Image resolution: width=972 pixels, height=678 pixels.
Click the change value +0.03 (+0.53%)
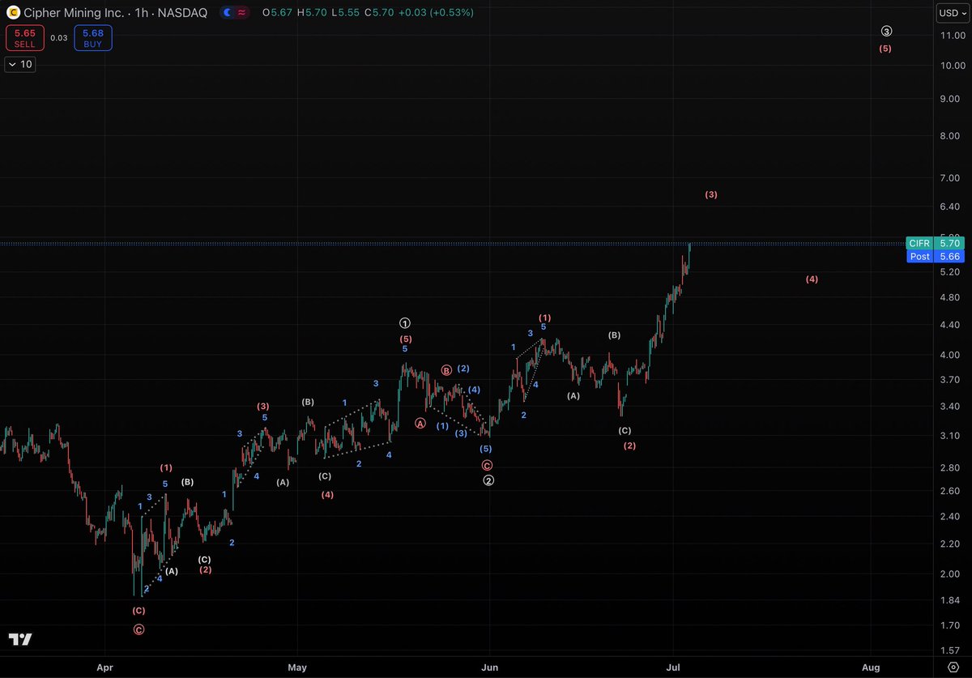[437, 13]
